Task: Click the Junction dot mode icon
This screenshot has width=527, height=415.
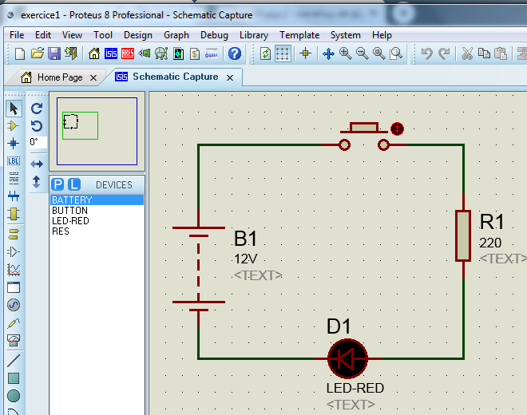Action: pyautogui.click(x=13, y=144)
